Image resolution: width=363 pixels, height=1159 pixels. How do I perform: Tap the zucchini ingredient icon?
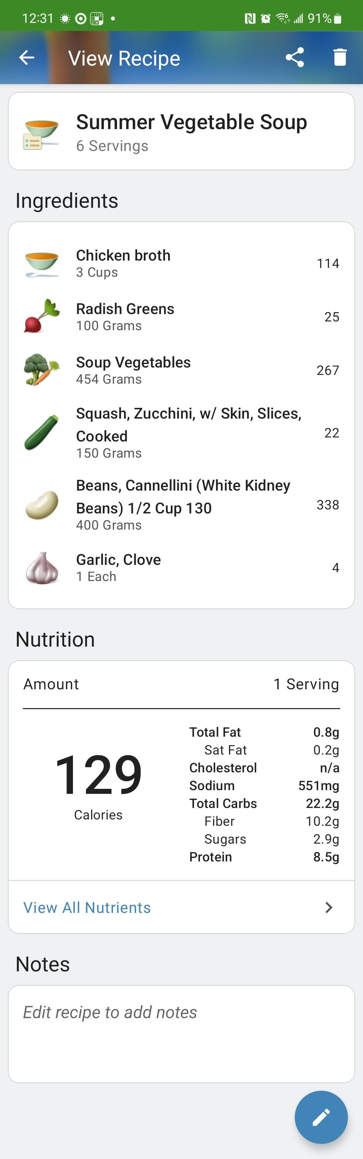[x=41, y=432]
